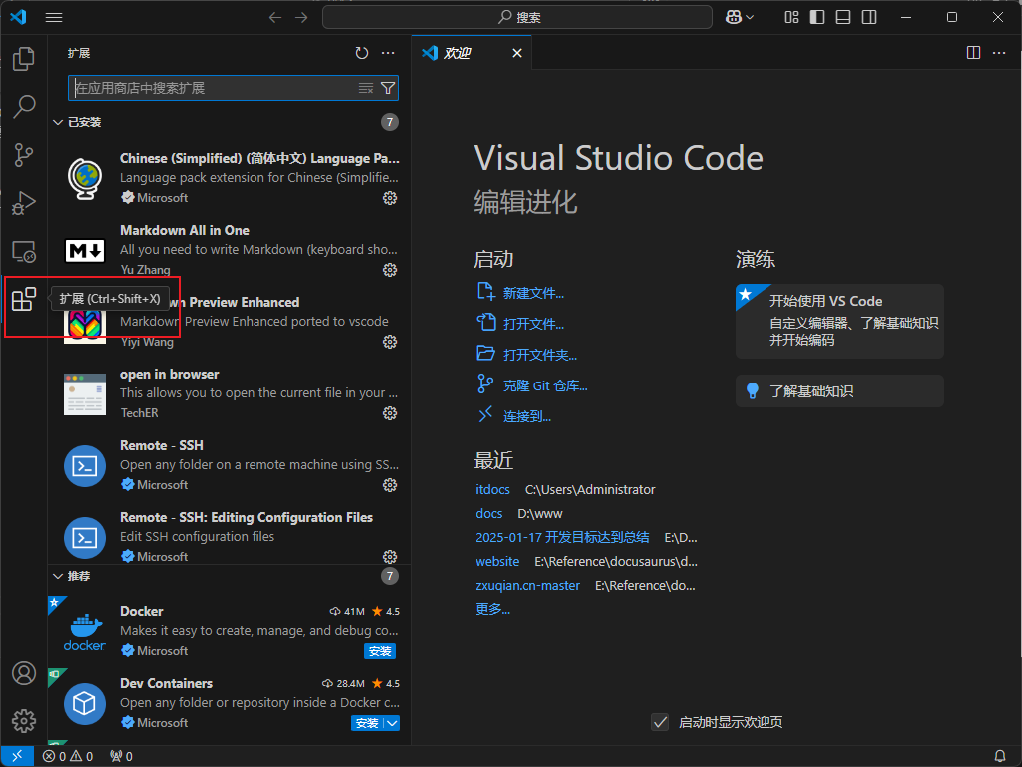Open the Extensions view more actions menu

(x=388, y=53)
